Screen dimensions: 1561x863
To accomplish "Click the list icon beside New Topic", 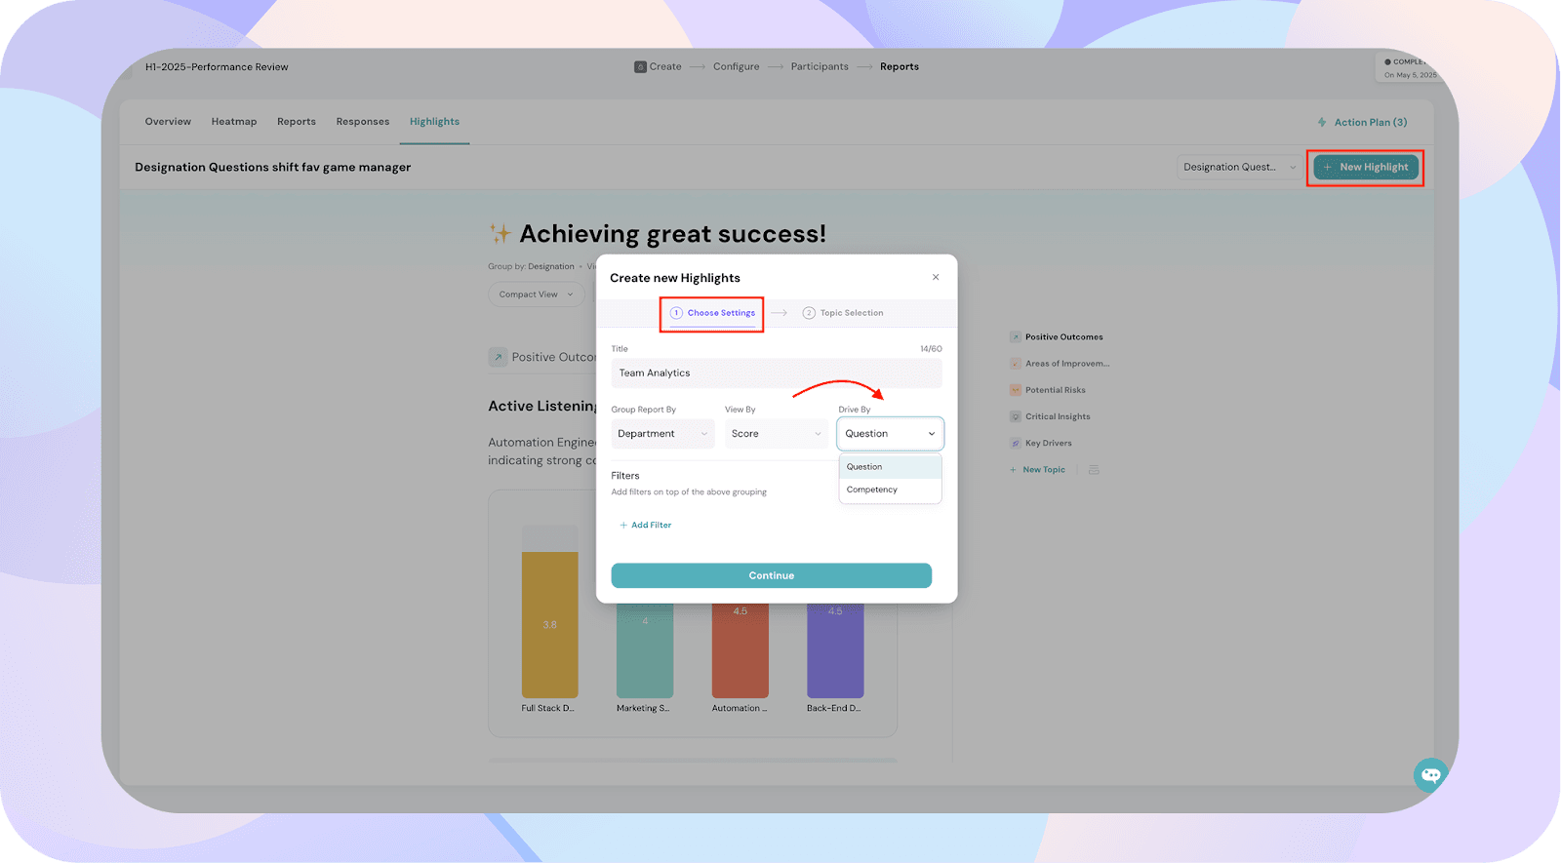I will [x=1094, y=470].
